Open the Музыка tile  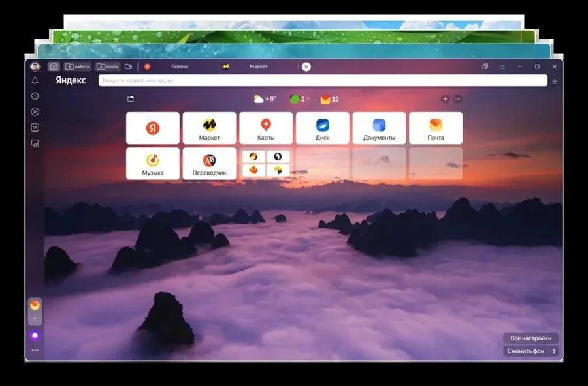(153, 164)
